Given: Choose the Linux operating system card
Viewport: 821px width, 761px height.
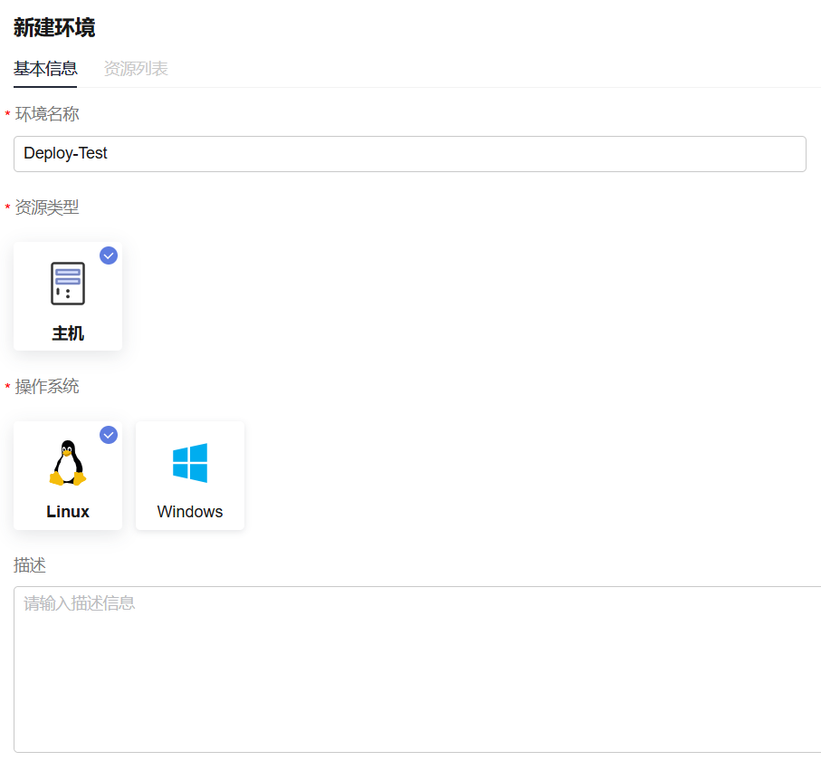Looking at the screenshot, I should pyautogui.click(x=68, y=476).
